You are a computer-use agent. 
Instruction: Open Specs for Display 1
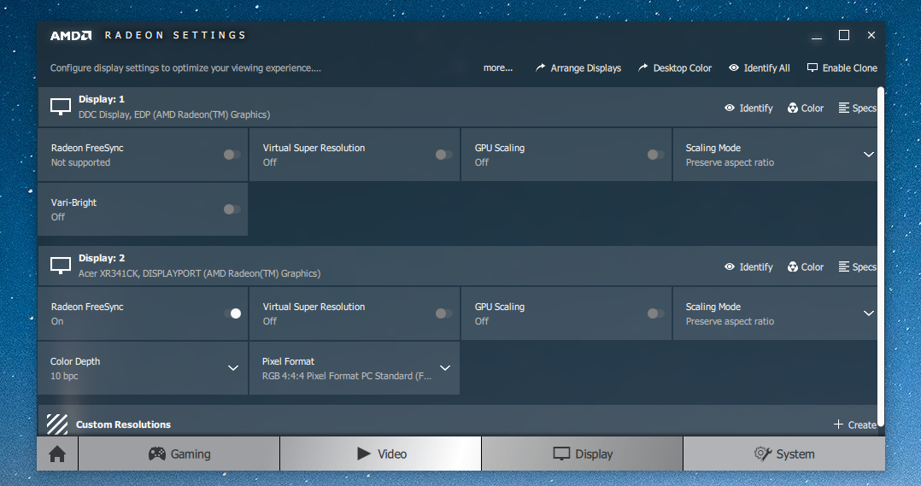click(857, 108)
